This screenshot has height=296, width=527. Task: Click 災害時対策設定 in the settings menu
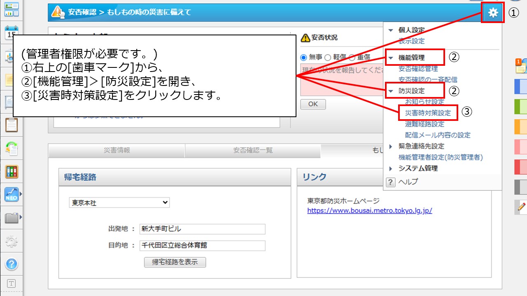tap(427, 112)
